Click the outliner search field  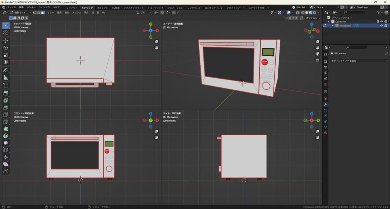click(354, 13)
